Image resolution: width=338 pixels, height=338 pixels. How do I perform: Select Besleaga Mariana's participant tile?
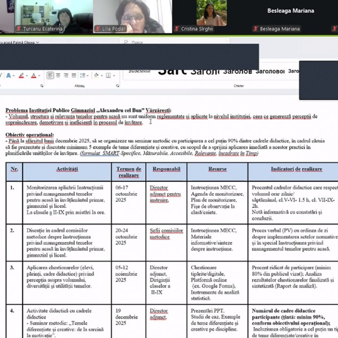pos(290,16)
